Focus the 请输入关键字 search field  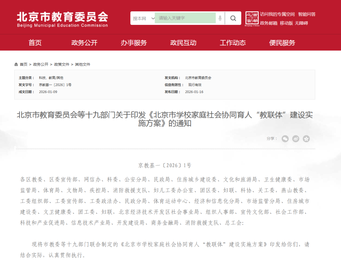tap(185, 18)
